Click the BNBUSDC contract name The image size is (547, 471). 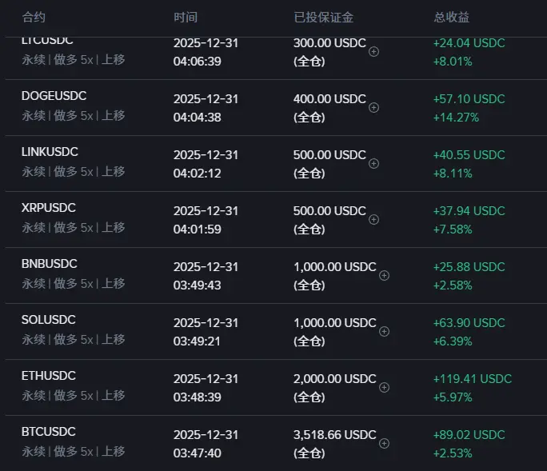tap(49, 264)
